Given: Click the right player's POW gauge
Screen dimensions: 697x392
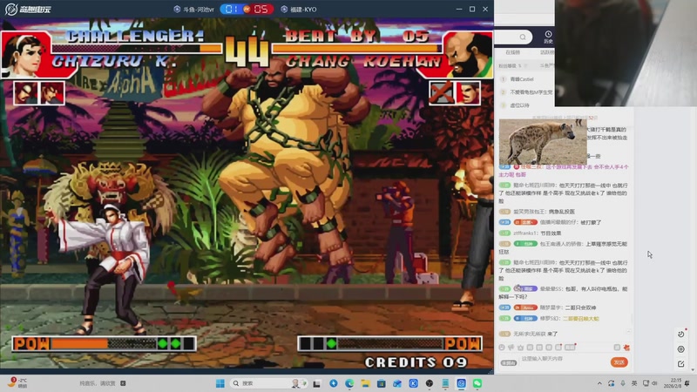Looking at the screenshot, I should [x=389, y=343].
